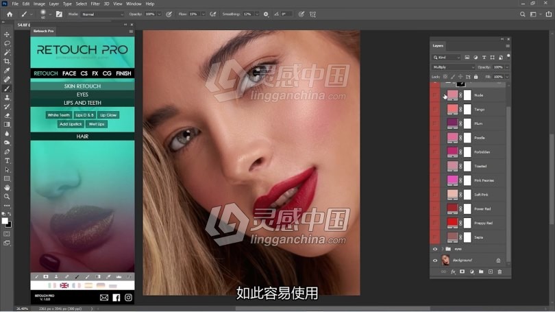The height and width of the screenshot is (312, 555).
Task: Open Facebook icon in Retouch Pro
Action: 116,298
